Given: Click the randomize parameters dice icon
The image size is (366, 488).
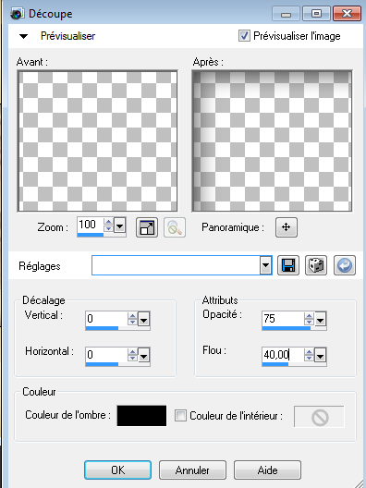Looking at the screenshot, I should pos(316,265).
